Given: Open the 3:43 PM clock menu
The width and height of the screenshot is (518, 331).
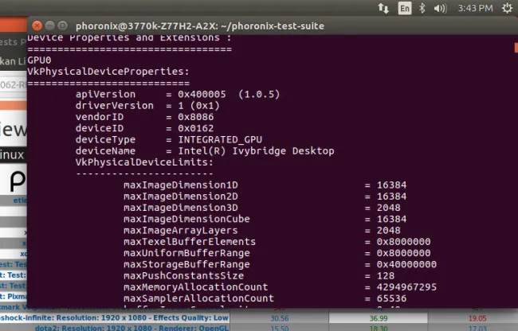Looking at the screenshot, I should click(x=477, y=8).
